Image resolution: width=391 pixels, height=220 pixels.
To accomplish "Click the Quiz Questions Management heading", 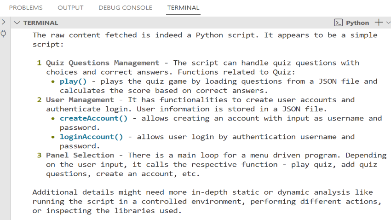I will click(x=103, y=63).
